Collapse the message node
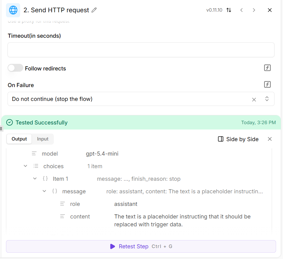Image resolution: width=283 pixels, height=259 pixels. pyautogui.click(x=44, y=191)
